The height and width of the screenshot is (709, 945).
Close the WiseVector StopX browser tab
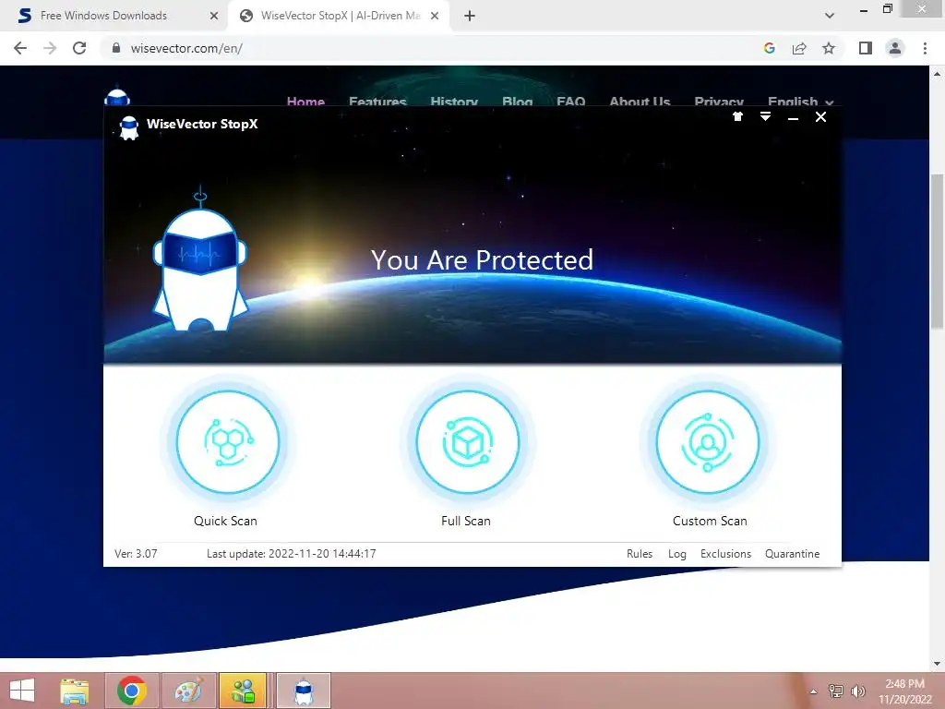[435, 16]
